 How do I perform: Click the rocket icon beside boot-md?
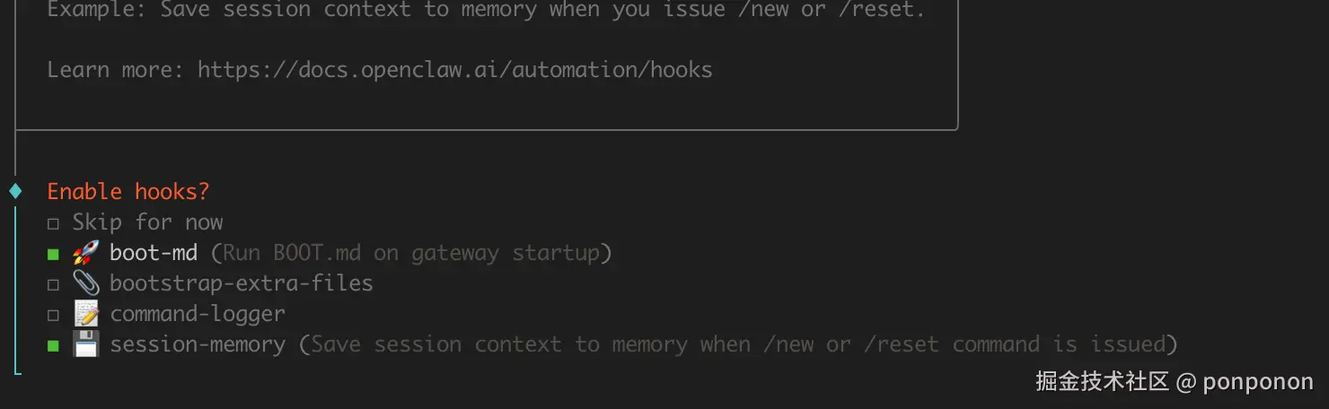[86, 253]
